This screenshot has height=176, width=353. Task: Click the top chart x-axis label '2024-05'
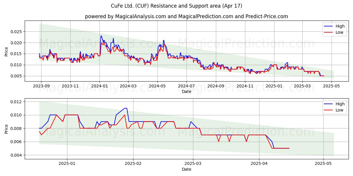(157, 86)
